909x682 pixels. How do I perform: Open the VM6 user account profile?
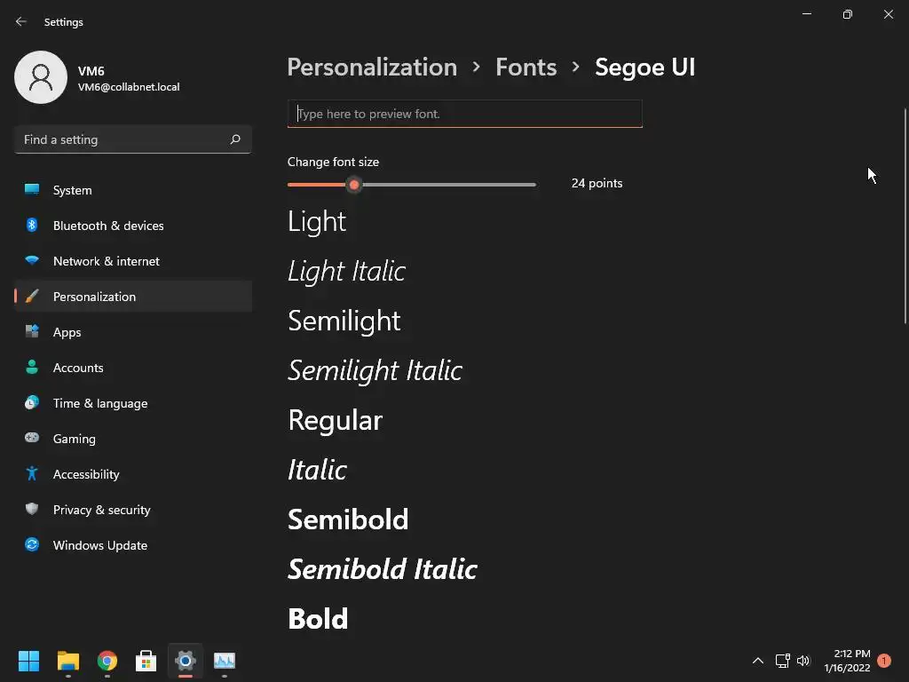(98, 77)
